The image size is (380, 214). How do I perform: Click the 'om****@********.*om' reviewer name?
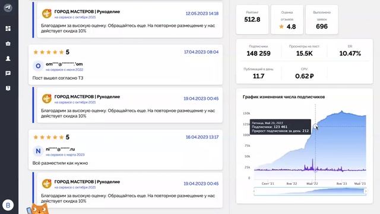click(64, 64)
